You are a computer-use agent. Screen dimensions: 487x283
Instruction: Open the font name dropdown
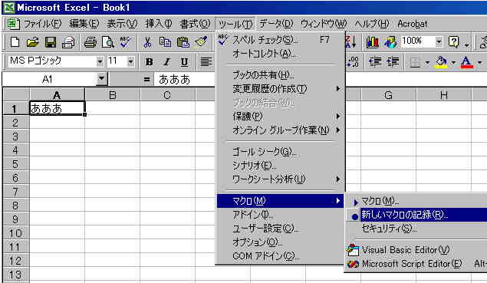click(100, 61)
